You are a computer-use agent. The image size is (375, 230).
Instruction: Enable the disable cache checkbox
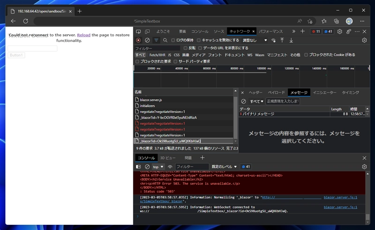(198, 40)
